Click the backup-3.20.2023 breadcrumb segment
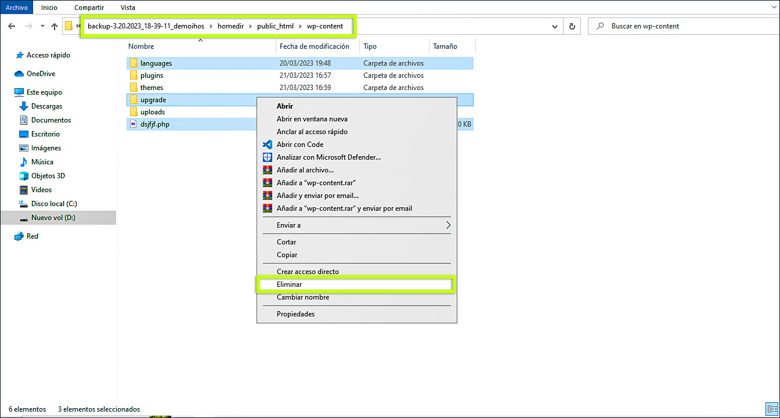Image resolution: width=780 pixels, height=418 pixels. tap(146, 26)
